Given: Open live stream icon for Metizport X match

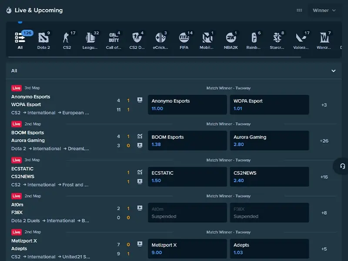Looking at the screenshot, I should pos(140,244).
